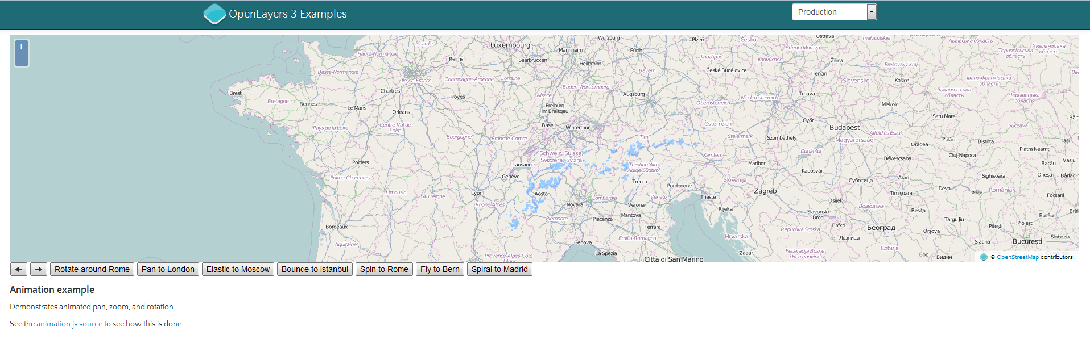Click the Verona label on the map

[636, 205]
